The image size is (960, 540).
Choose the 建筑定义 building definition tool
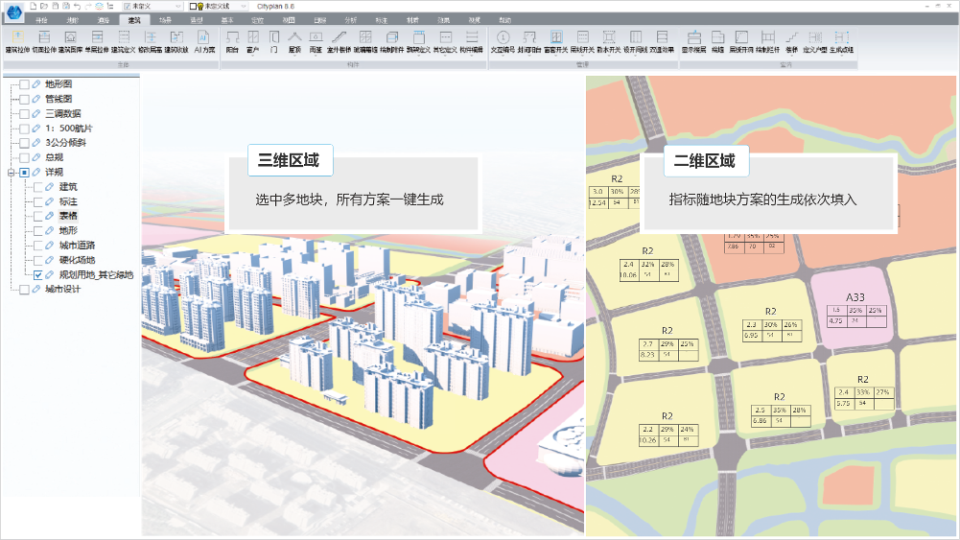[x=124, y=41]
